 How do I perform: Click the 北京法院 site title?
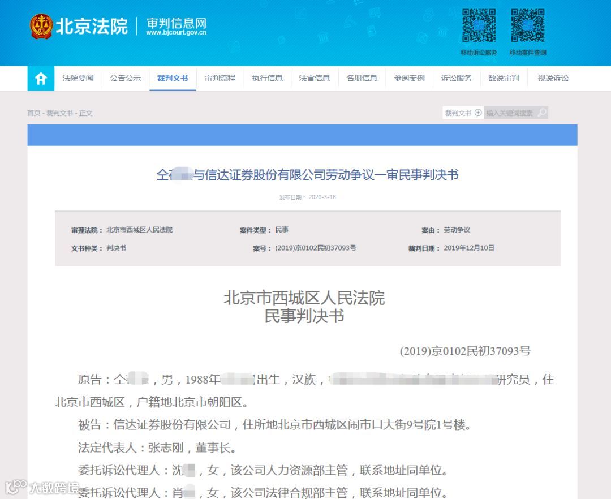pos(92,27)
